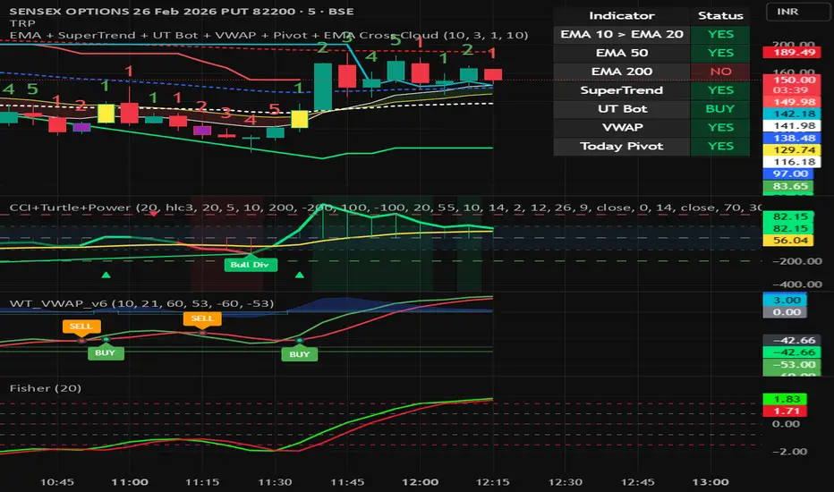Click the 97.00 blue price label

pyautogui.click(x=787, y=174)
